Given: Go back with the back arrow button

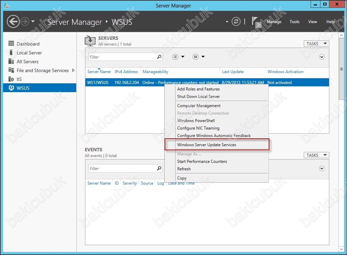Looking at the screenshot, I should pos(13,21).
